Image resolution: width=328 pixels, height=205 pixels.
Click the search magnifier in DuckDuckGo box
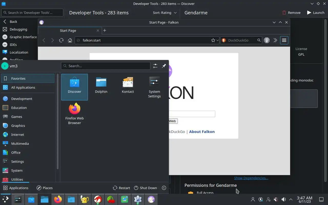pos(259,40)
